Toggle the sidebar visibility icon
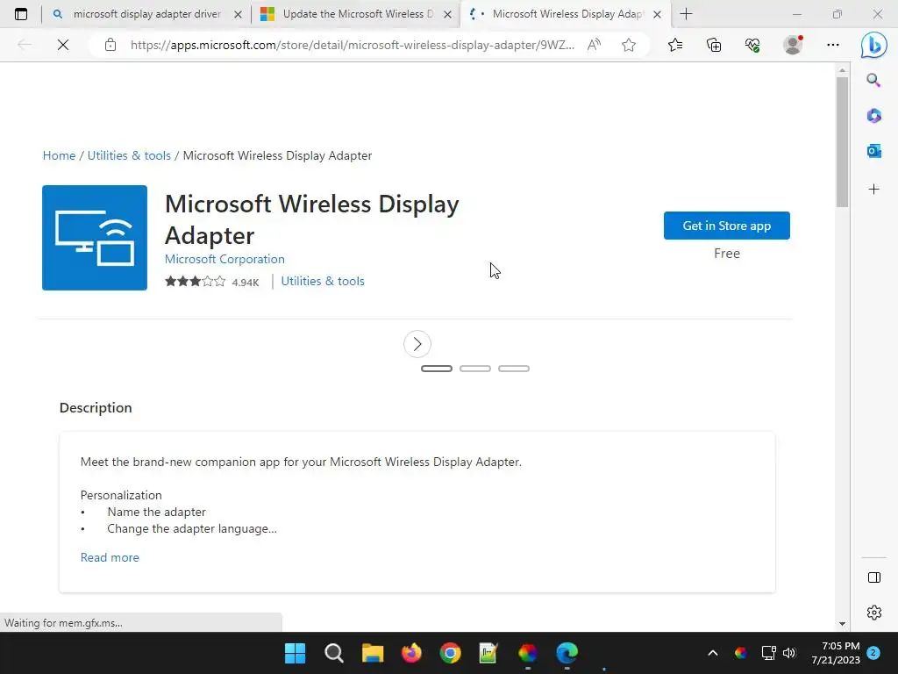 (x=874, y=577)
